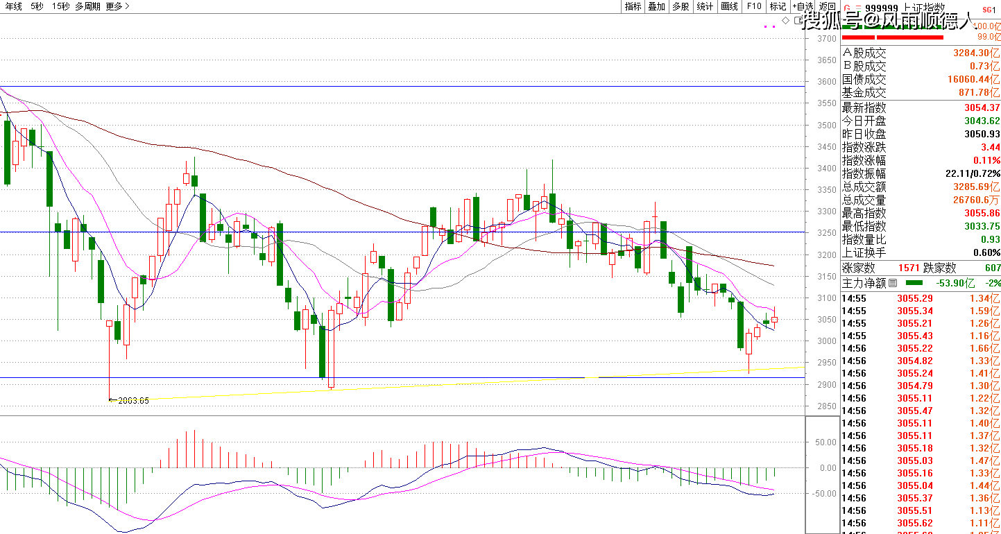
Task: Open the 指标 indicators menu
Action: click(x=633, y=6)
